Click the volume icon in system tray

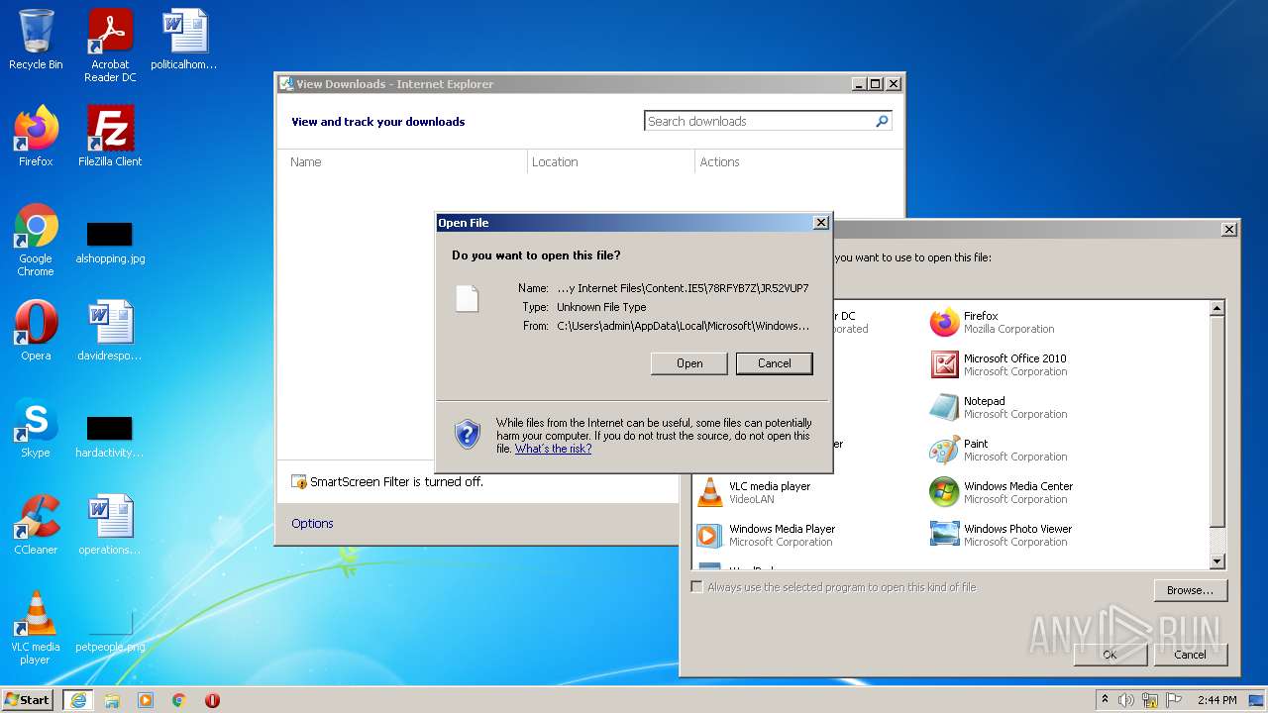tap(1126, 700)
